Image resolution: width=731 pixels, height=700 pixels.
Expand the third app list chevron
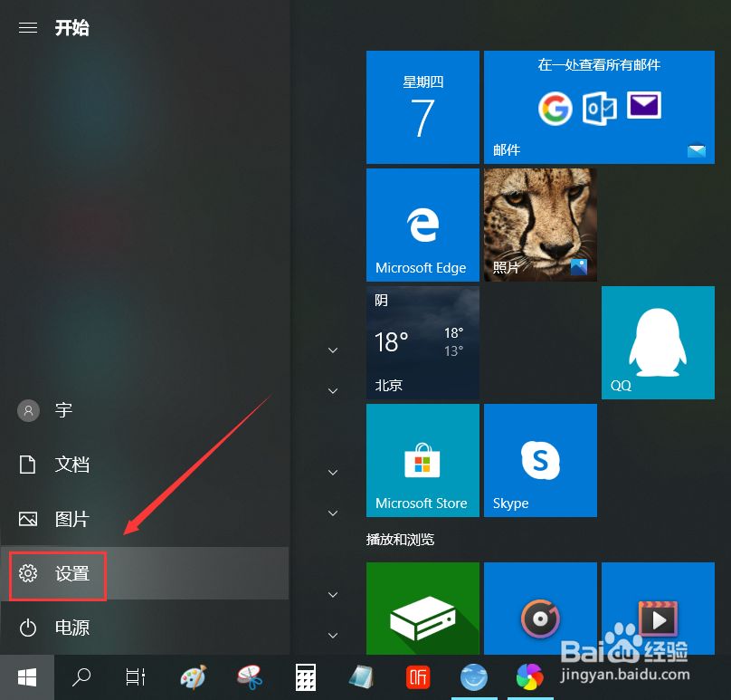(333, 473)
